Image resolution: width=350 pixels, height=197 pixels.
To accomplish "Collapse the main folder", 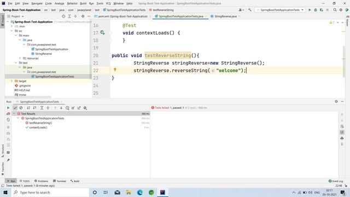I will coord(16,36).
